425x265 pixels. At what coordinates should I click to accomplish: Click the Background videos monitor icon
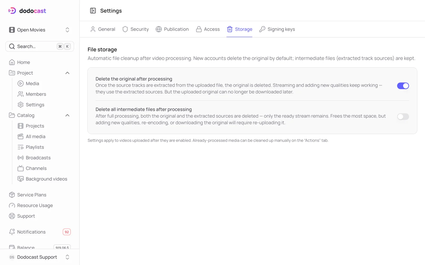20,179
